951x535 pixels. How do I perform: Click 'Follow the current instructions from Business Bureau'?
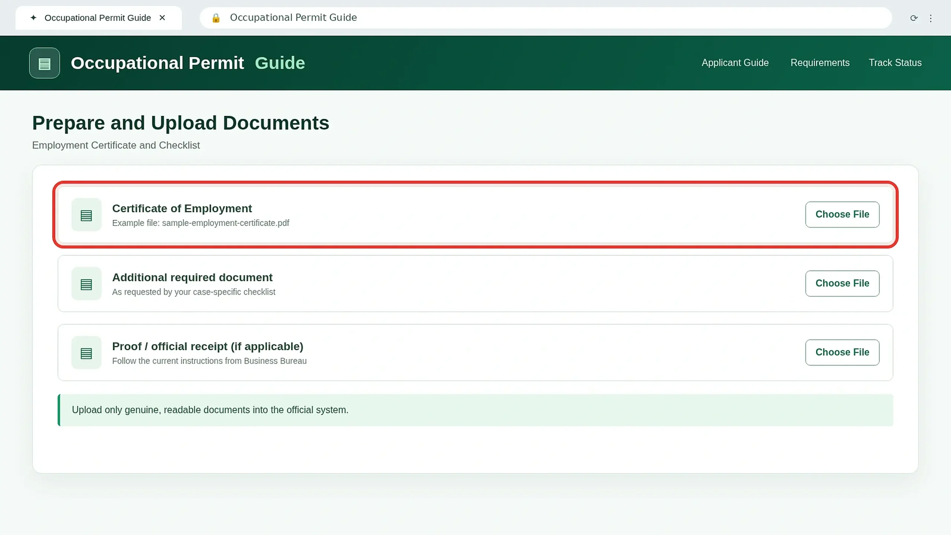209,361
